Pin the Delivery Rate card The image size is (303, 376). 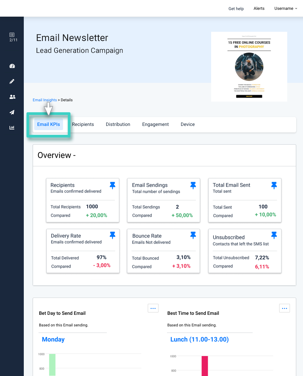tap(112, 236)
